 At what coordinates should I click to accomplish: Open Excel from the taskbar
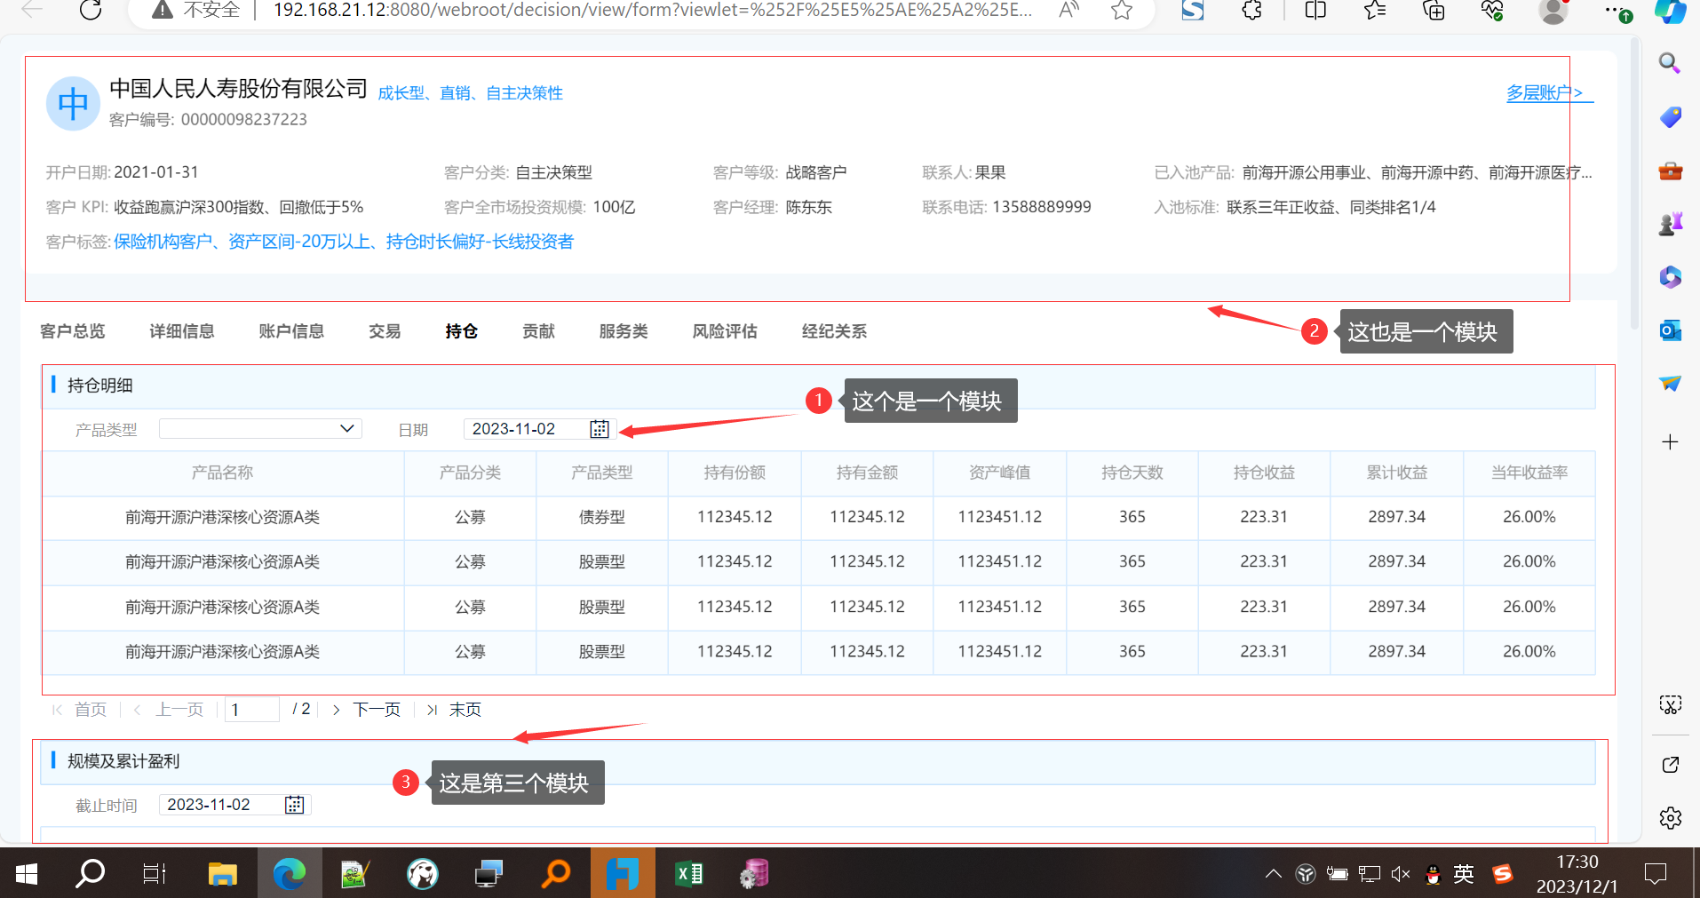point(689,874)
